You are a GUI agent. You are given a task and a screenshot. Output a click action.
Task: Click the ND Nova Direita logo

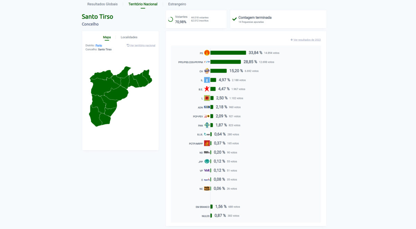tap(207, 152)
